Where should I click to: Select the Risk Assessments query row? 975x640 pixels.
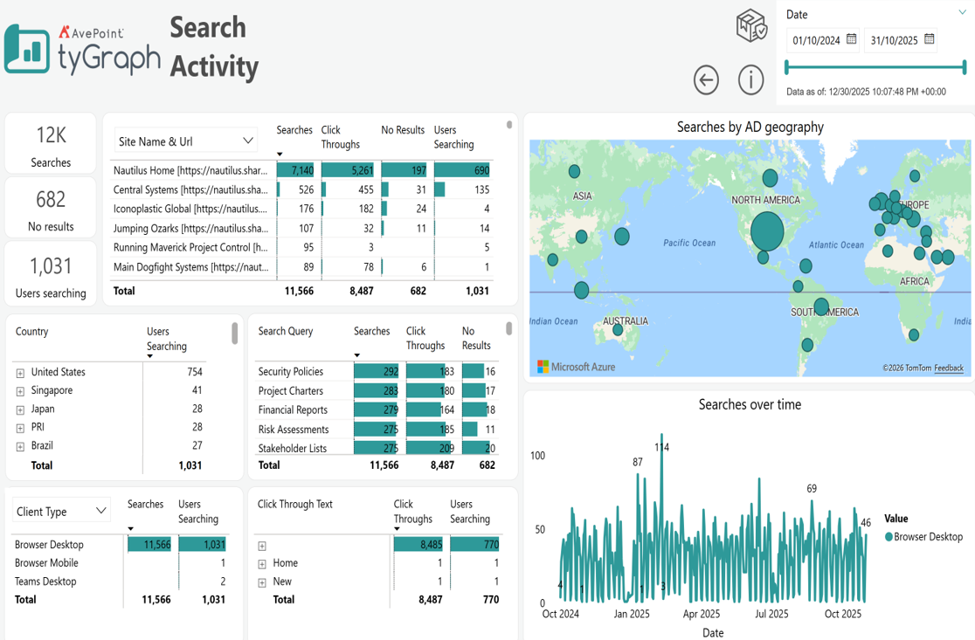[x=377, y=430]
